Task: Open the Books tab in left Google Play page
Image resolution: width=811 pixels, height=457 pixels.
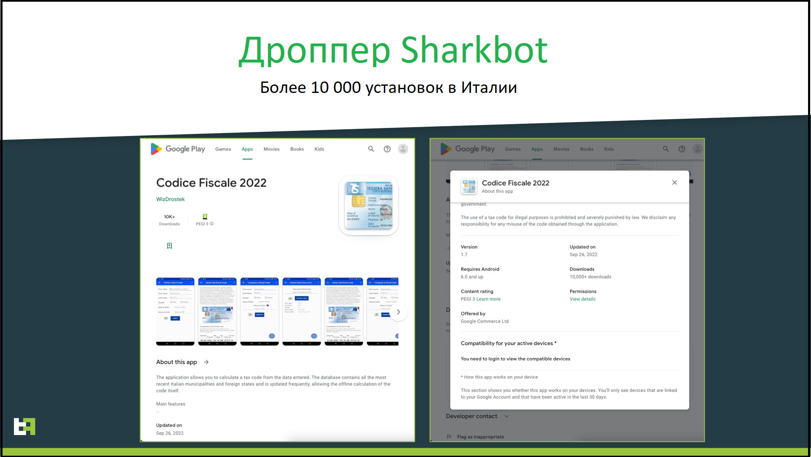Action: coord(297,149)
